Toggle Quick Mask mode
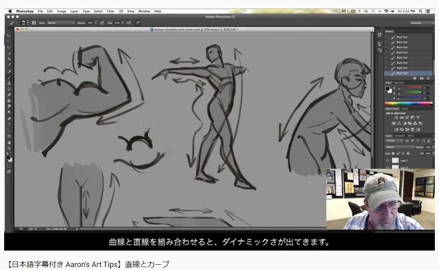The height and width of the screenshot is (270, 439). pos(9,166)
